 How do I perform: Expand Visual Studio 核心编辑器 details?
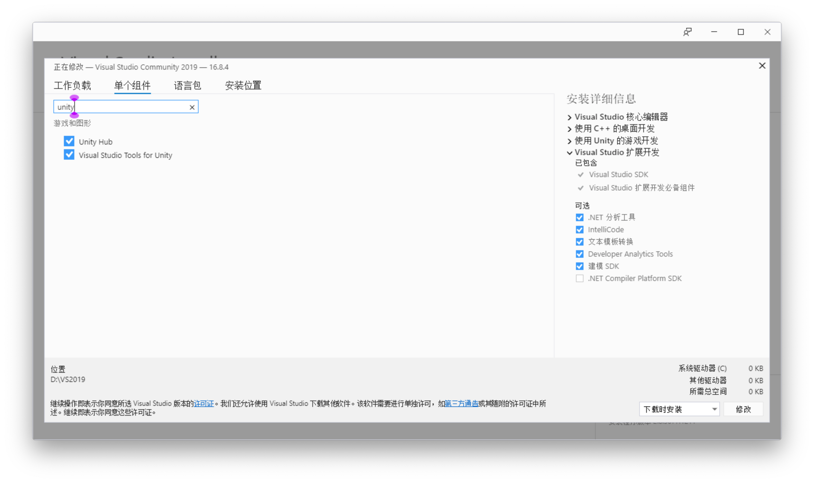click(x=569, y=117)
